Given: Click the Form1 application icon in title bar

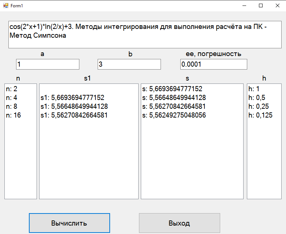Looking at the screenshot, I should click(5, 5).
